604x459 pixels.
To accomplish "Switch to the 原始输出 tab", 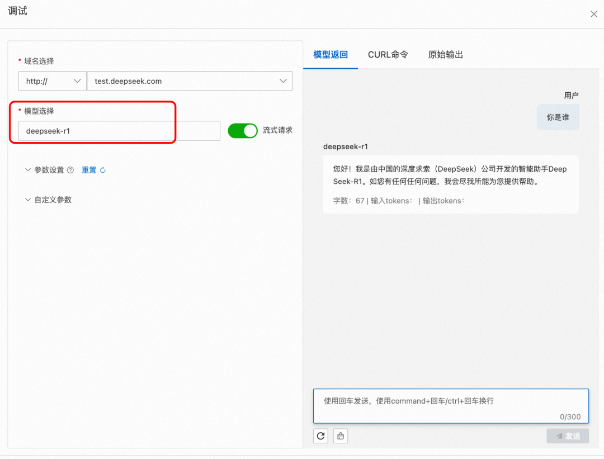I will click(x=445, y=54).
